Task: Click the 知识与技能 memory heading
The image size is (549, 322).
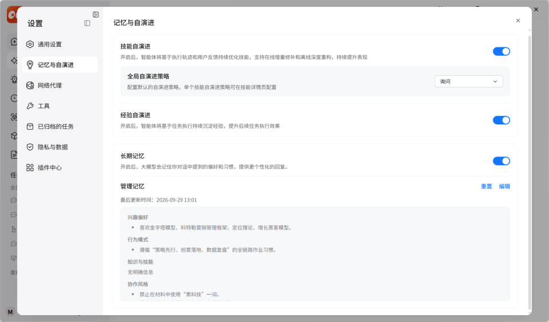Action: click(140, 262)
